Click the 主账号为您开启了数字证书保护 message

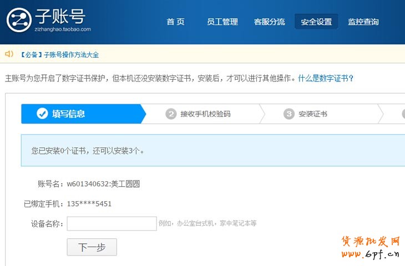(150, 78)
